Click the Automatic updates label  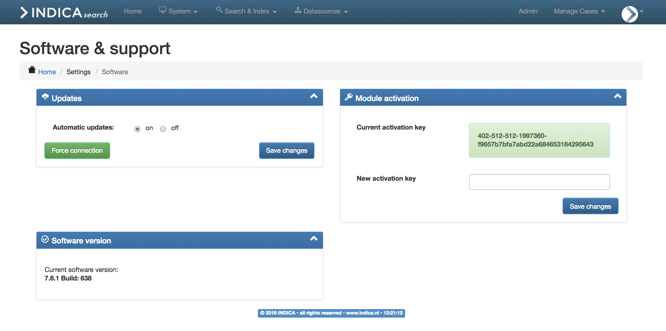[83, 127]
